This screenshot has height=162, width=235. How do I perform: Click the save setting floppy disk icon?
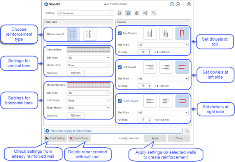(119, 13)
